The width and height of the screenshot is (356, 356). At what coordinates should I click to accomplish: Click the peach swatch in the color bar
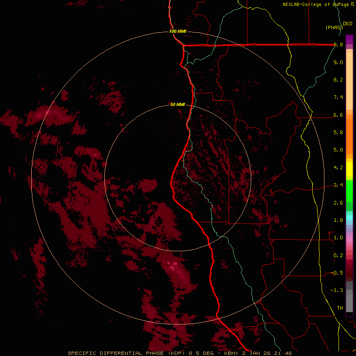click(349, 81)
